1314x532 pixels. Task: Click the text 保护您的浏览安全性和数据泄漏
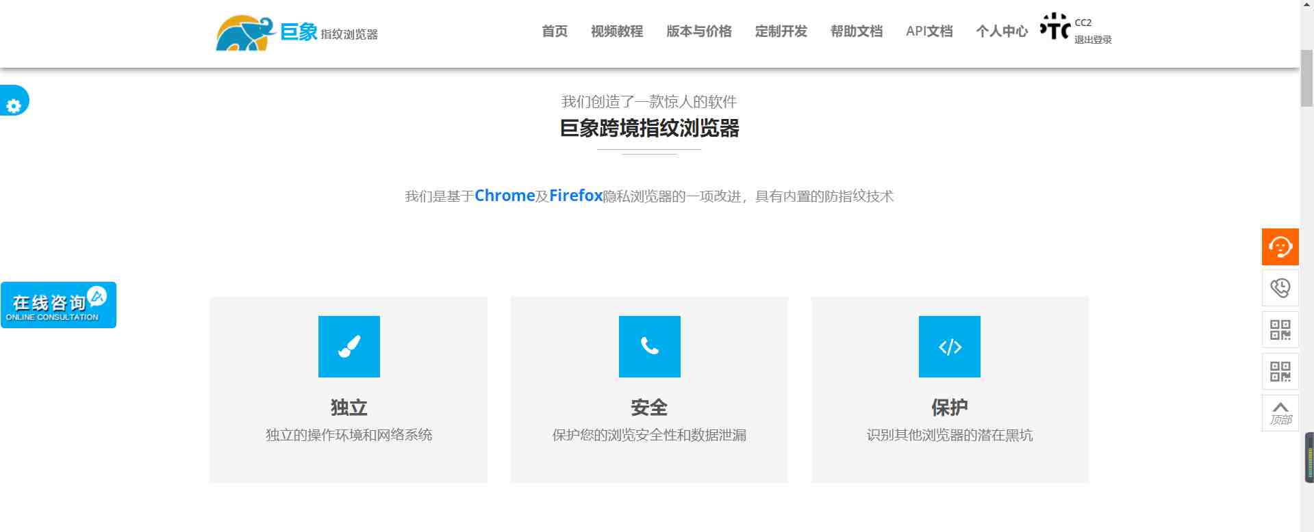coord(649,435)
